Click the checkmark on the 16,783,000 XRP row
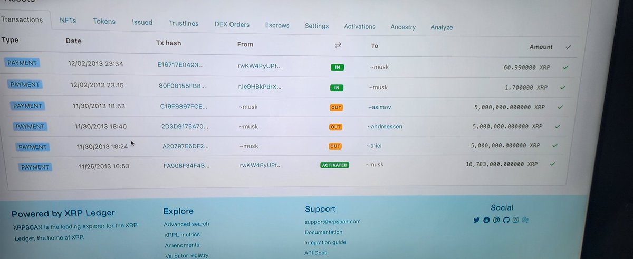This screenshot has width=633, height=259. click(552, 164)
